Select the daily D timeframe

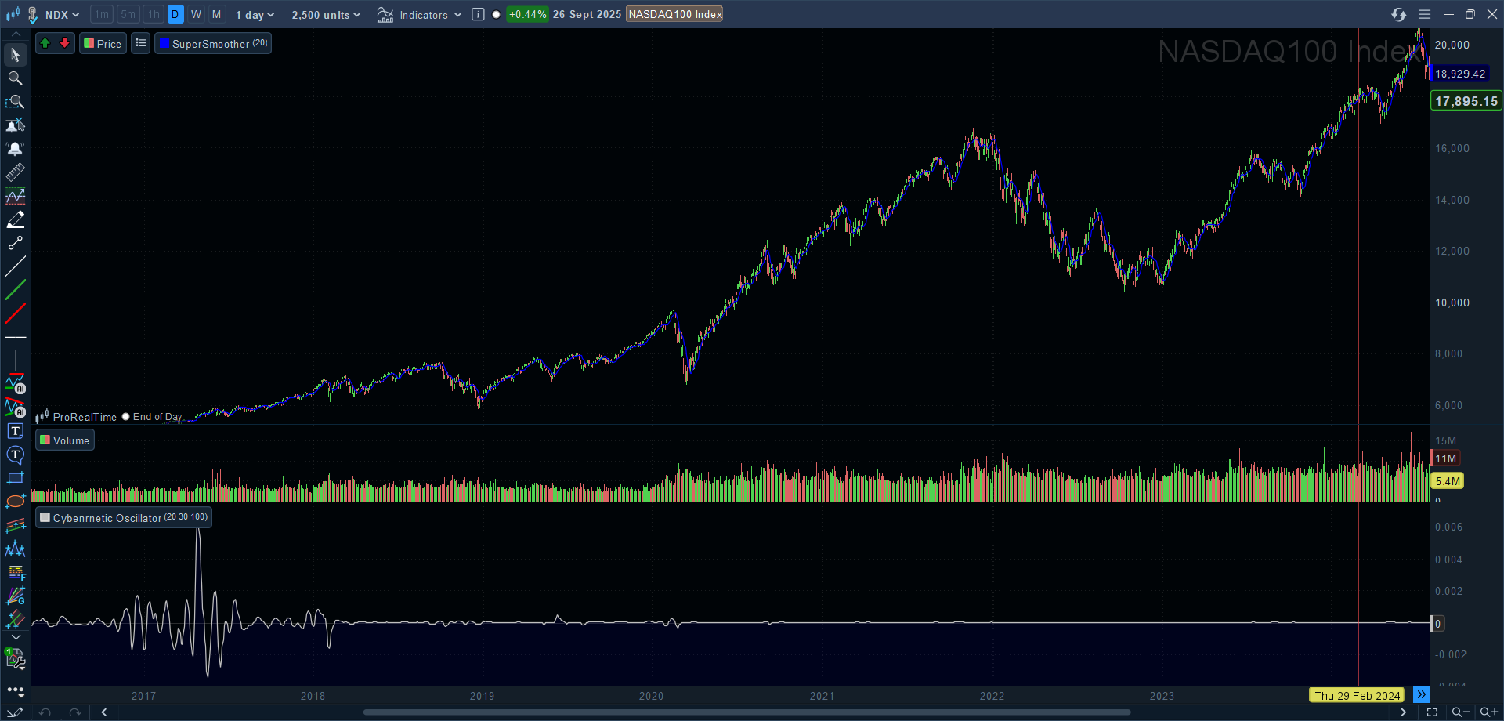tap(175, 14)
